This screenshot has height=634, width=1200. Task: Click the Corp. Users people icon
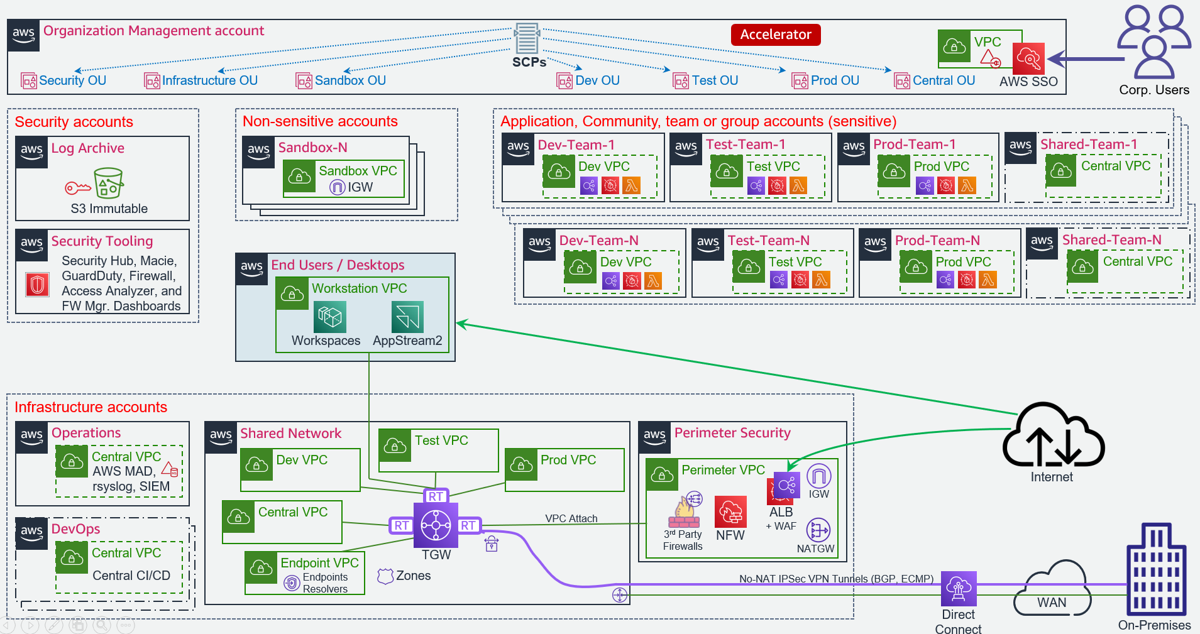1153,42
